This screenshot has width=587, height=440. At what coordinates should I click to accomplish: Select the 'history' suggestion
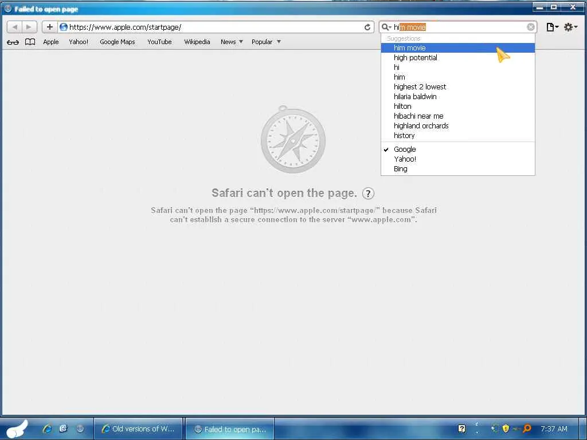(458, 135)
